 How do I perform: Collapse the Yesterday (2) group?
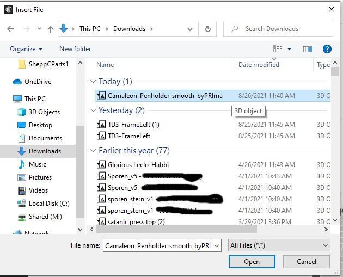click(x=93, y=110)
